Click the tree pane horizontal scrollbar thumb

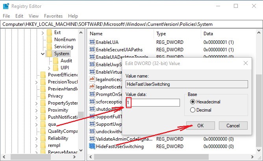tap(31, 157)
